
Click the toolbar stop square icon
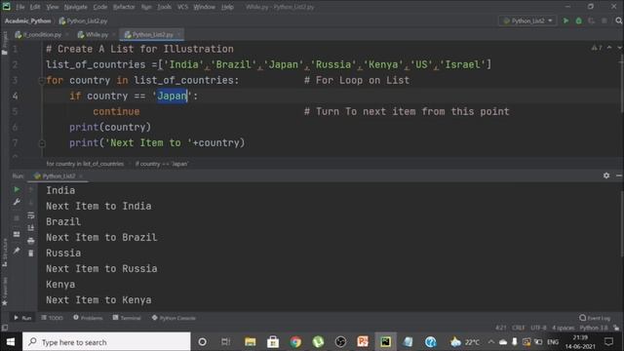tap(604, 20)
